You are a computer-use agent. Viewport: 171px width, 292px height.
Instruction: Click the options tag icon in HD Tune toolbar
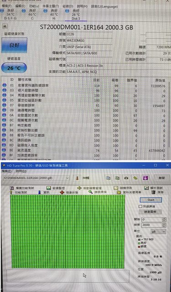click(x=135, y=178)
